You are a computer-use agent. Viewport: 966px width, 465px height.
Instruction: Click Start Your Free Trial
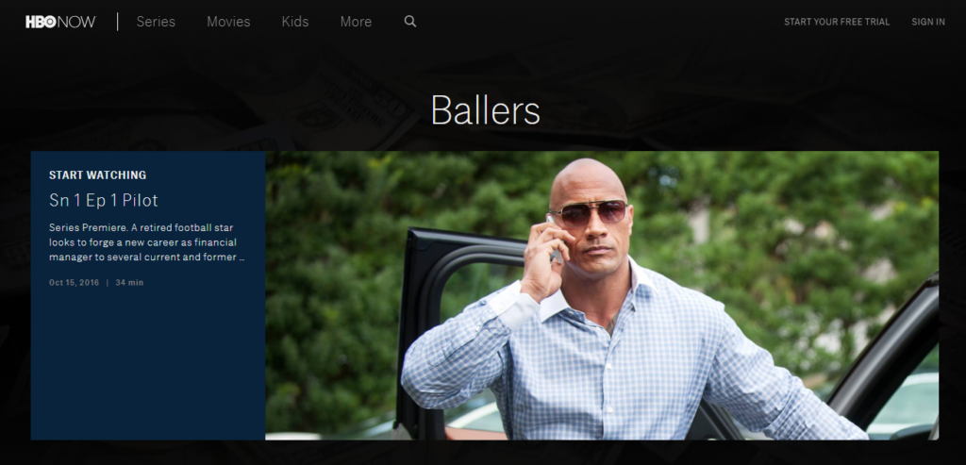pos(837,22)
